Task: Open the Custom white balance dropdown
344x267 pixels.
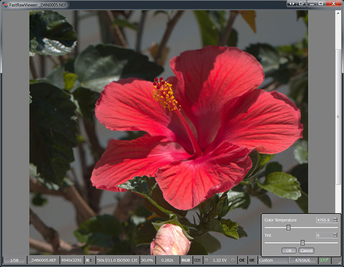Action: pos(272,260)
